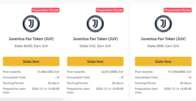Select the 'Stake BNB, Earn JUV' text
Viewport: 196px width, 101px height.
[163, 46]
